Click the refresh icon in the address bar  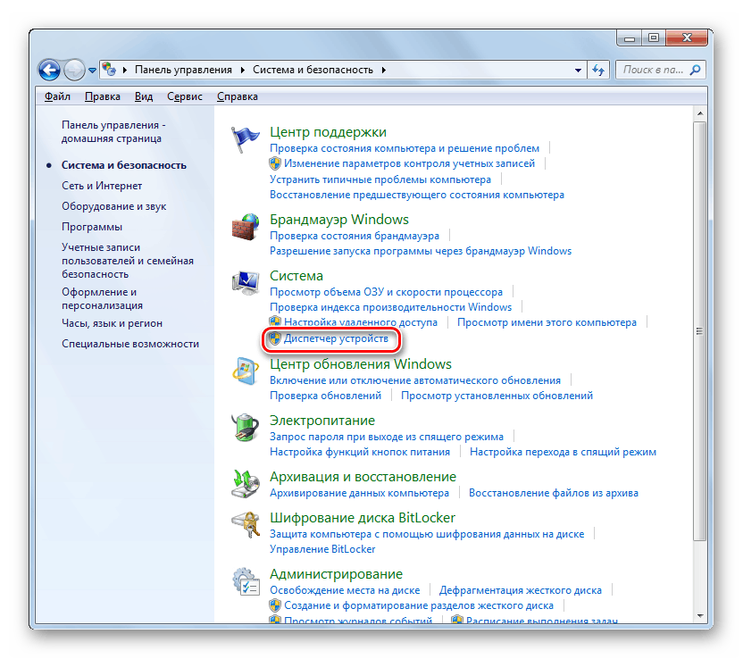[x=597, y=69]
